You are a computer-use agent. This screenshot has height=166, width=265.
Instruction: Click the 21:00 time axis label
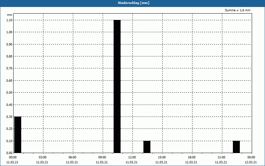coord(221,157)
